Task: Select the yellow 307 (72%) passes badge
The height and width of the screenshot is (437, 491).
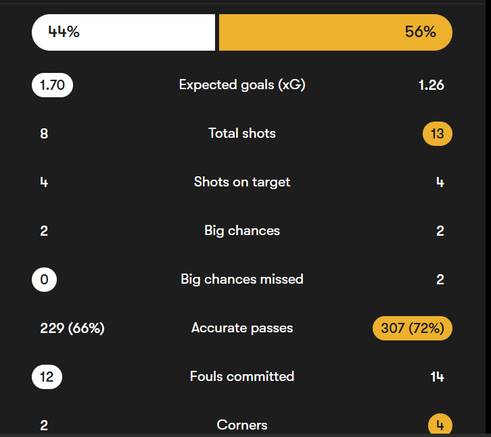Action: pos(413,328)
